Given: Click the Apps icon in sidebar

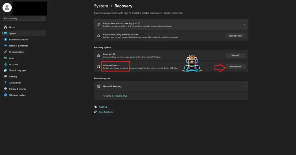Looking at the screenshot, I should (x=5, y=58).
